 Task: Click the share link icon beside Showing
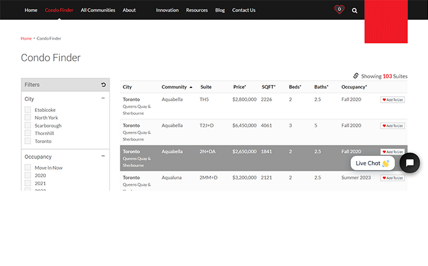point(356,76)
